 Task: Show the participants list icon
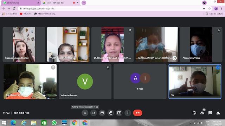(x=202, y=113)
